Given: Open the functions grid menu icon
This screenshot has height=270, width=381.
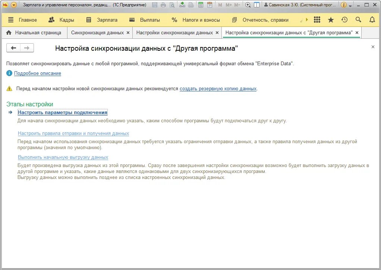Looking at the screenshot, I should tap(317, 20).
